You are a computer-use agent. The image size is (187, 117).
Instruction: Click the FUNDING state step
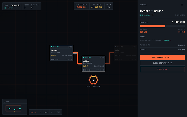click(157, 40)
